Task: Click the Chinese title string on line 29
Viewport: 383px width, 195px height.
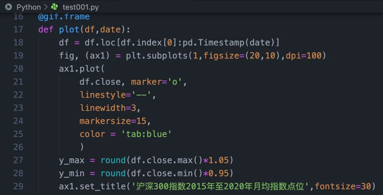Action: [x=221, y=187]
